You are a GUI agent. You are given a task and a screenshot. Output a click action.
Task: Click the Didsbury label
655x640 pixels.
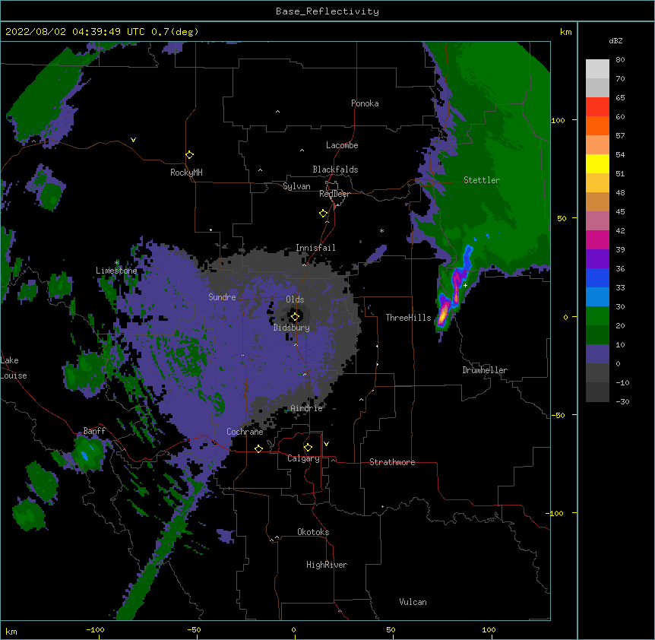pyautogui.click(x=292, y=328)
